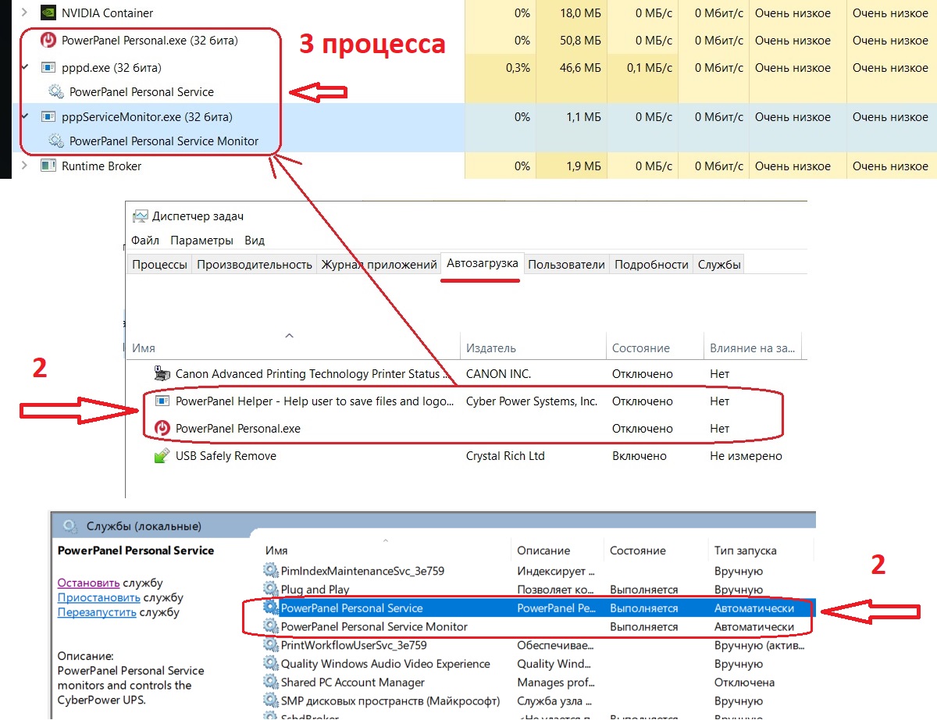
Task: Click the Quality Windows Audio Video Experience gear icon
Action: [271, 664]
